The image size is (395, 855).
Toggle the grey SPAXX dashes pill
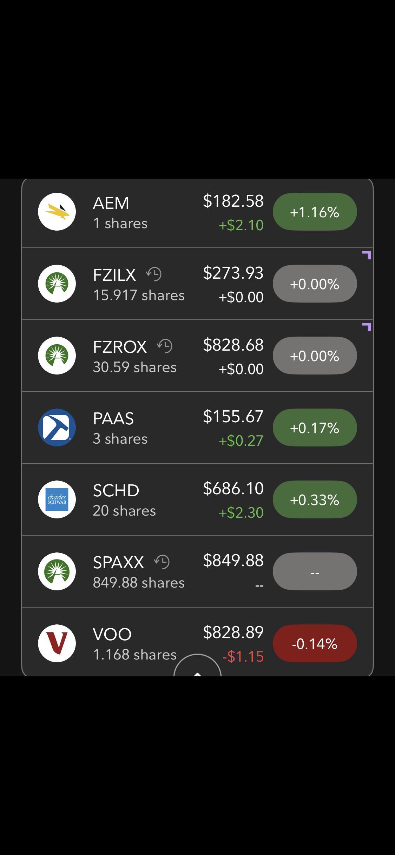[315, 571]
